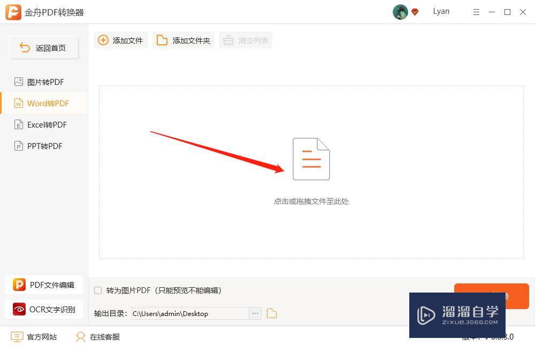Click the username Lyan
Image resolution: width=535 pixels, height=347 pixels.
pyautogui.click(x=441, y=12)
